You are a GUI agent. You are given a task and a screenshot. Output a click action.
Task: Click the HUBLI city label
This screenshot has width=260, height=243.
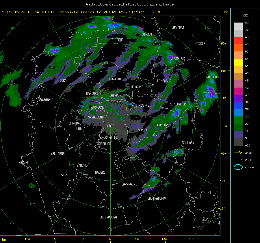click(81, 129)
